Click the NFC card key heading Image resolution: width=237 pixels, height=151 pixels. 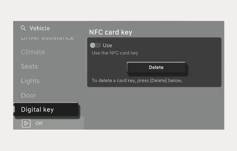tap(111, 32)
